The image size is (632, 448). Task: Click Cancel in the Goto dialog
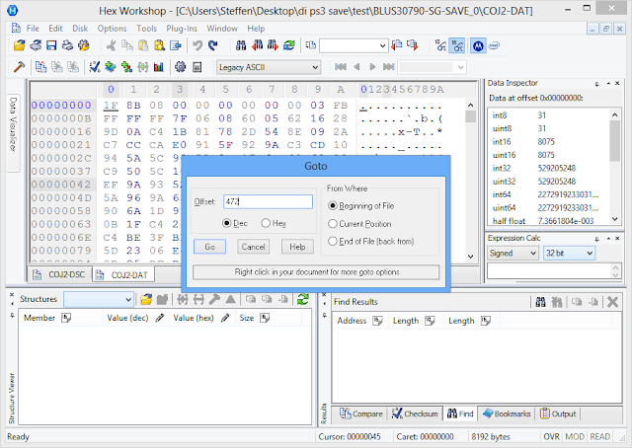[253, 246]
